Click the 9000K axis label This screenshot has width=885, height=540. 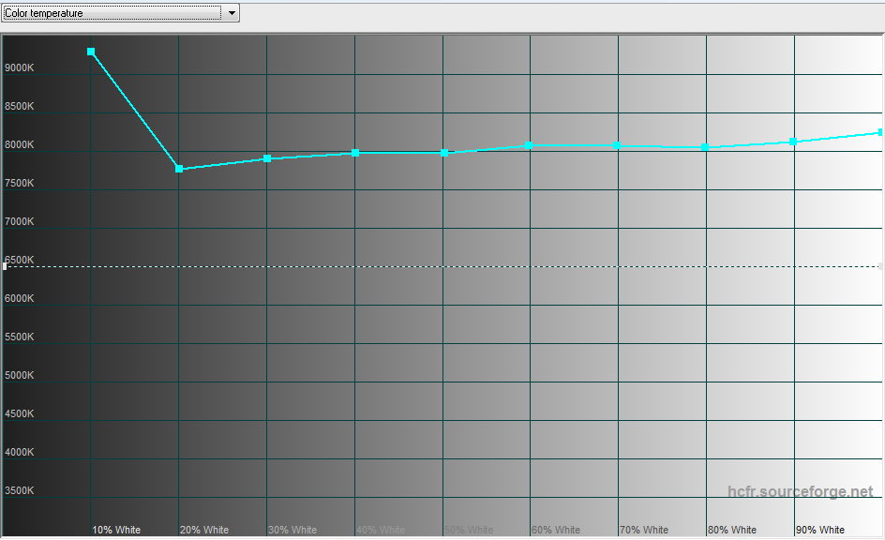click(x=19, y=67)
